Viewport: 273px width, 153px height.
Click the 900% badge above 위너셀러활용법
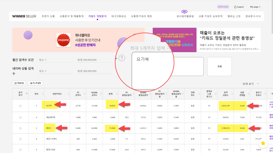tap(184, 12)
